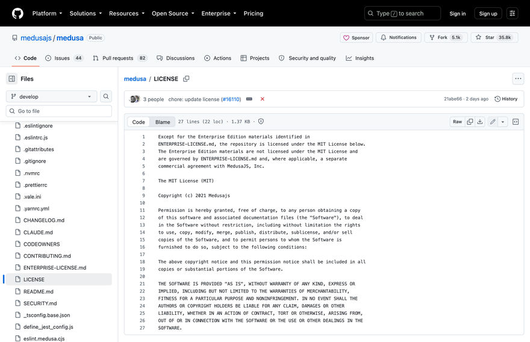Open define_jest_config.js in the file tree
Image resolution: width=530 pixels, height=342 pixels.
[x=48, y=327]
